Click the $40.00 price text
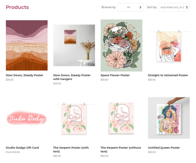Image resolution: width=196 pixels, height=163 pixels. click(x=57, y=83)
